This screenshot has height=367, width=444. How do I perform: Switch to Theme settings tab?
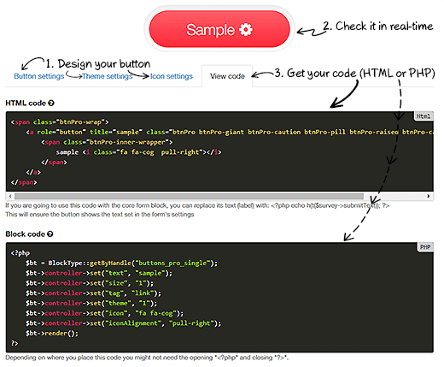click(x=108, y=76)
